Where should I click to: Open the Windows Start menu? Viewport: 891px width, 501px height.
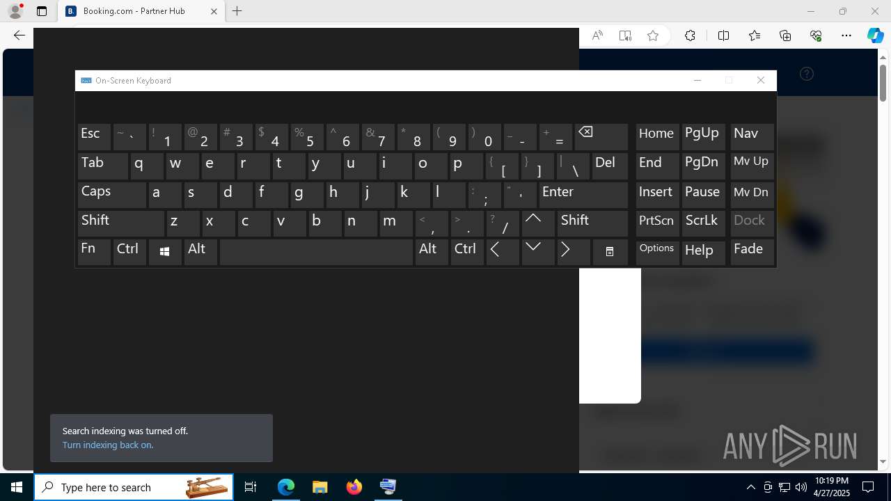coord(17,487)
